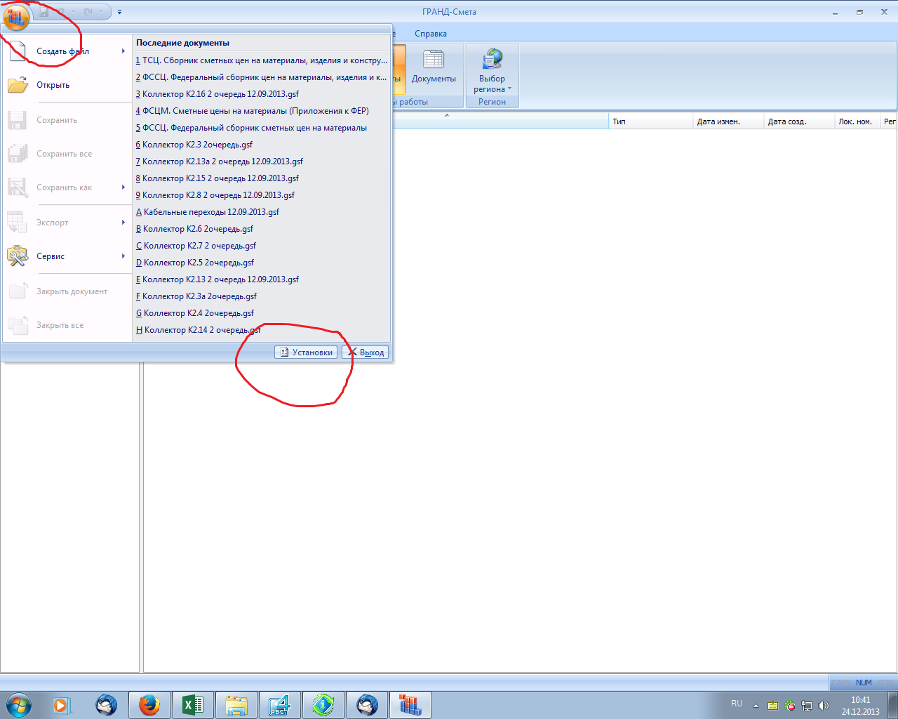This screenshot has height=719, width=898.
Task: Open Excel from the taskbar
Action: pyautogui.click(x=193, y=704)
